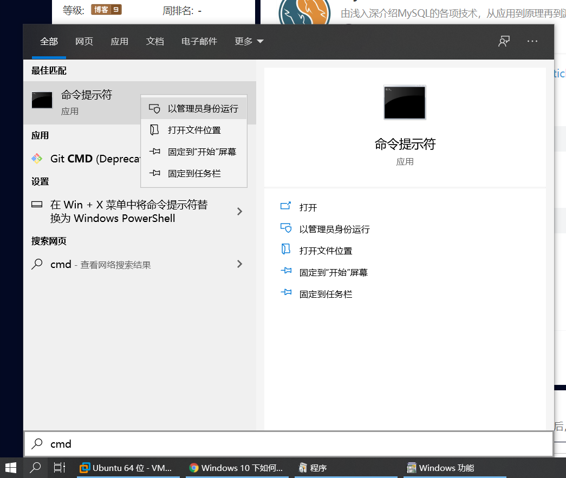Choose 以管理员身份运行 in the context menu
Screen dimensions: 566x478
coord(194,109)
